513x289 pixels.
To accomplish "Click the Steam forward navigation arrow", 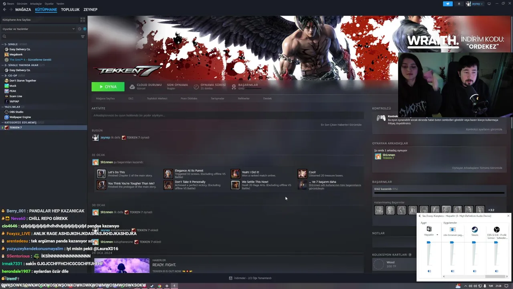I will tap(10, 9).
